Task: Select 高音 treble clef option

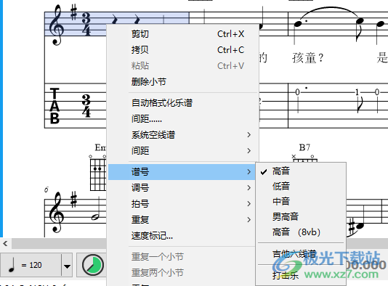Action: [x=301, y=171]
